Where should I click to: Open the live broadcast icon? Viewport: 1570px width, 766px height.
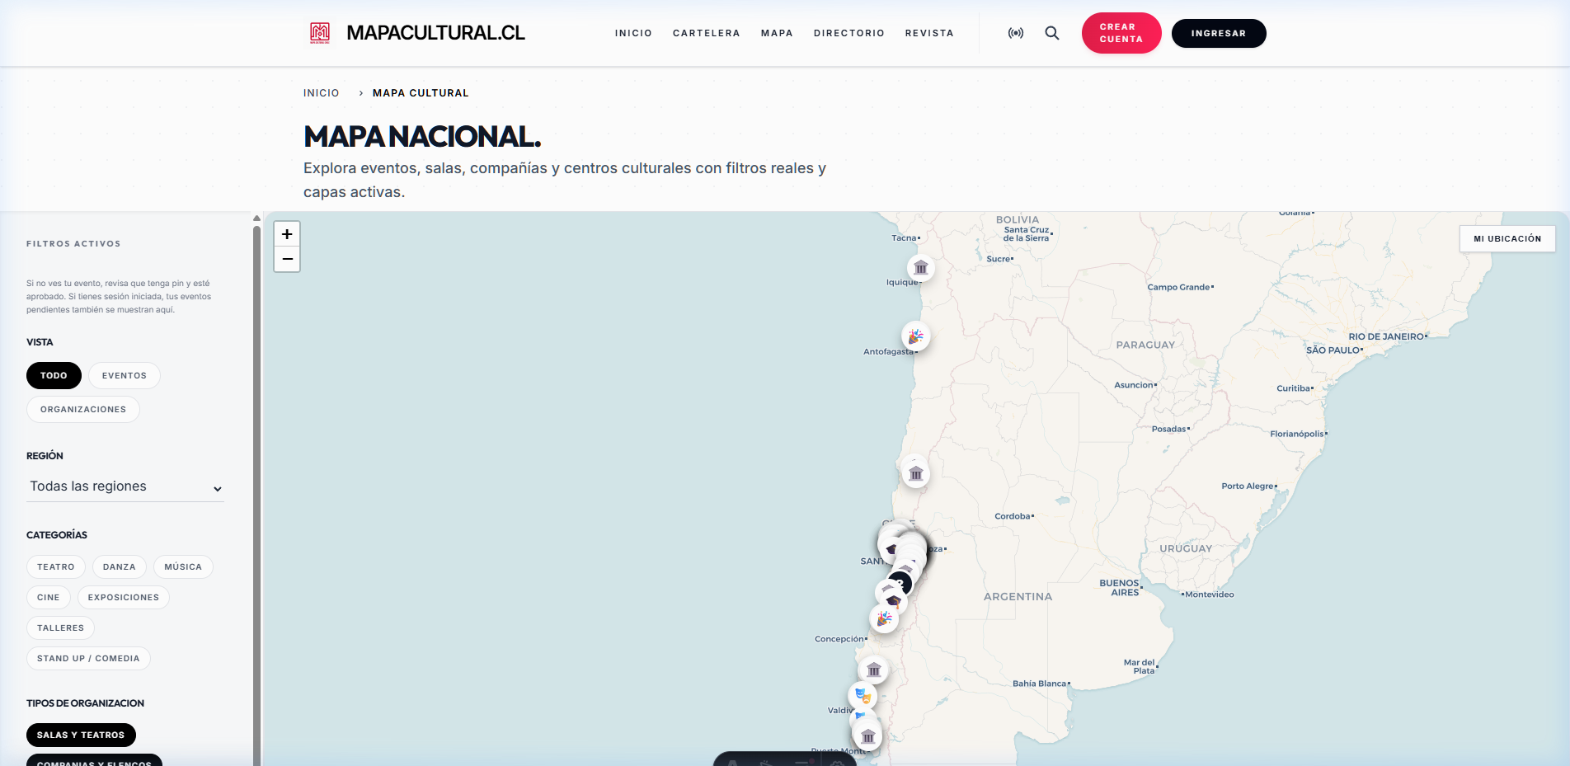pos(1016,33)
